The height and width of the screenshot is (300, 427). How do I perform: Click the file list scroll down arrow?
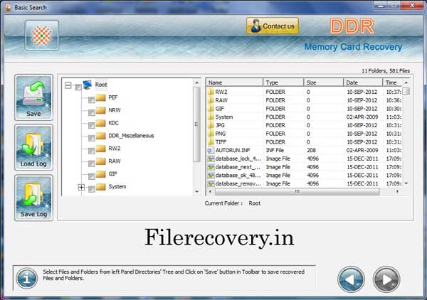point(406,183)
